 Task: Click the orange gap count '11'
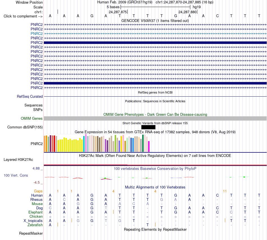pos(225,191)
